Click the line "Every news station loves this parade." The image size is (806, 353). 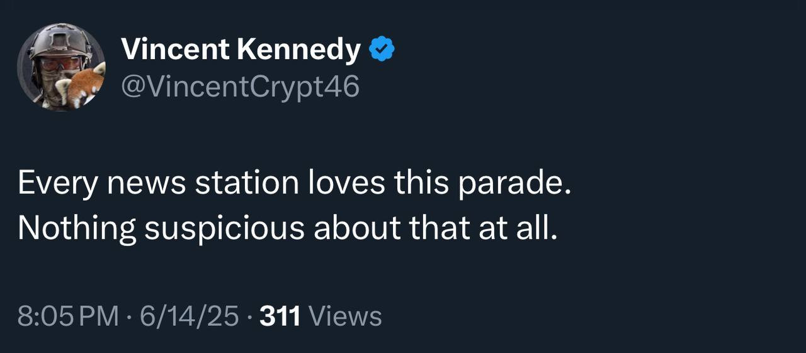pyautogui.click(x=294, y=183)
